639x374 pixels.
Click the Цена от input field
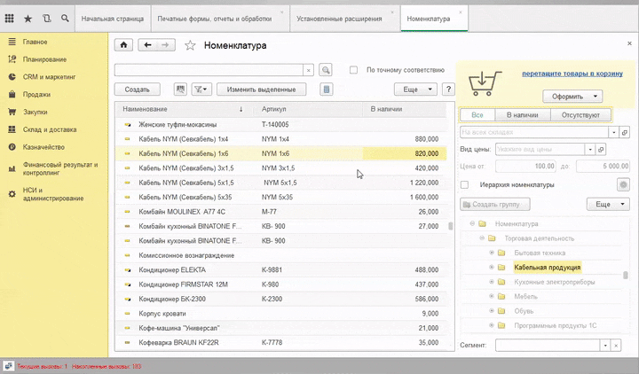525,166
